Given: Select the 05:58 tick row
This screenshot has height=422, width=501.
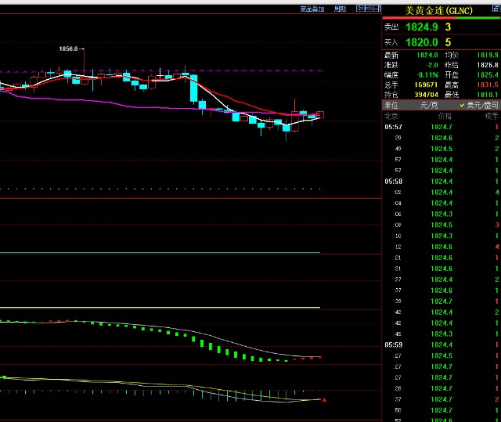Looking at the screenshot, I should tap(394, 181).
